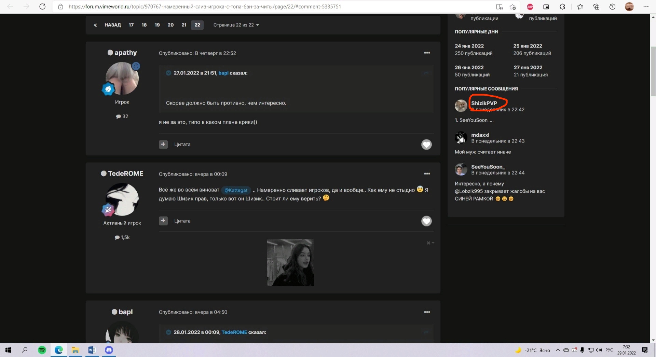Click the page's vertical scrollbar thumb
The width and height of the screenshot is (656, 357).
point(653,72)
